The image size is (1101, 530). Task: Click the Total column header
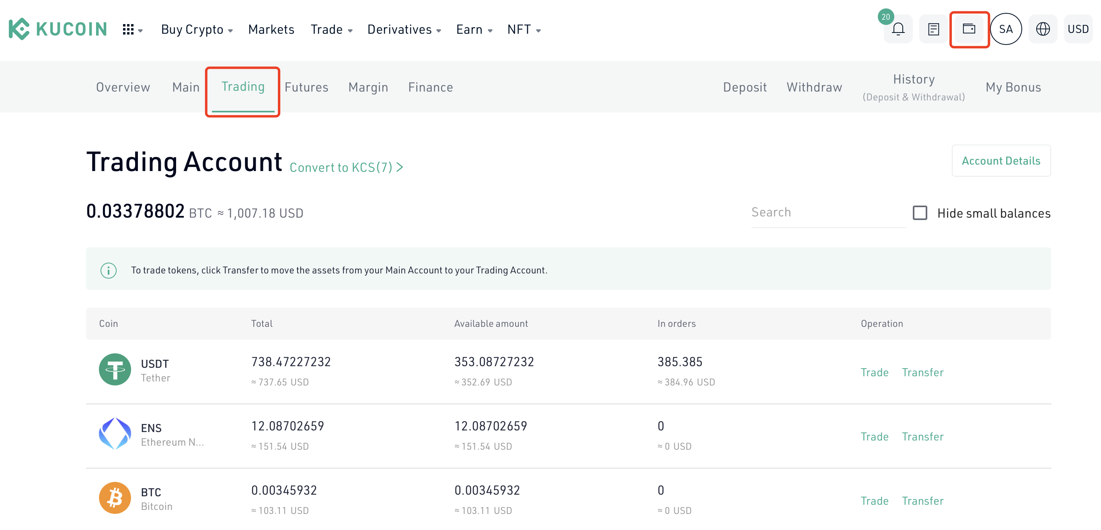(x=261, y=324)
